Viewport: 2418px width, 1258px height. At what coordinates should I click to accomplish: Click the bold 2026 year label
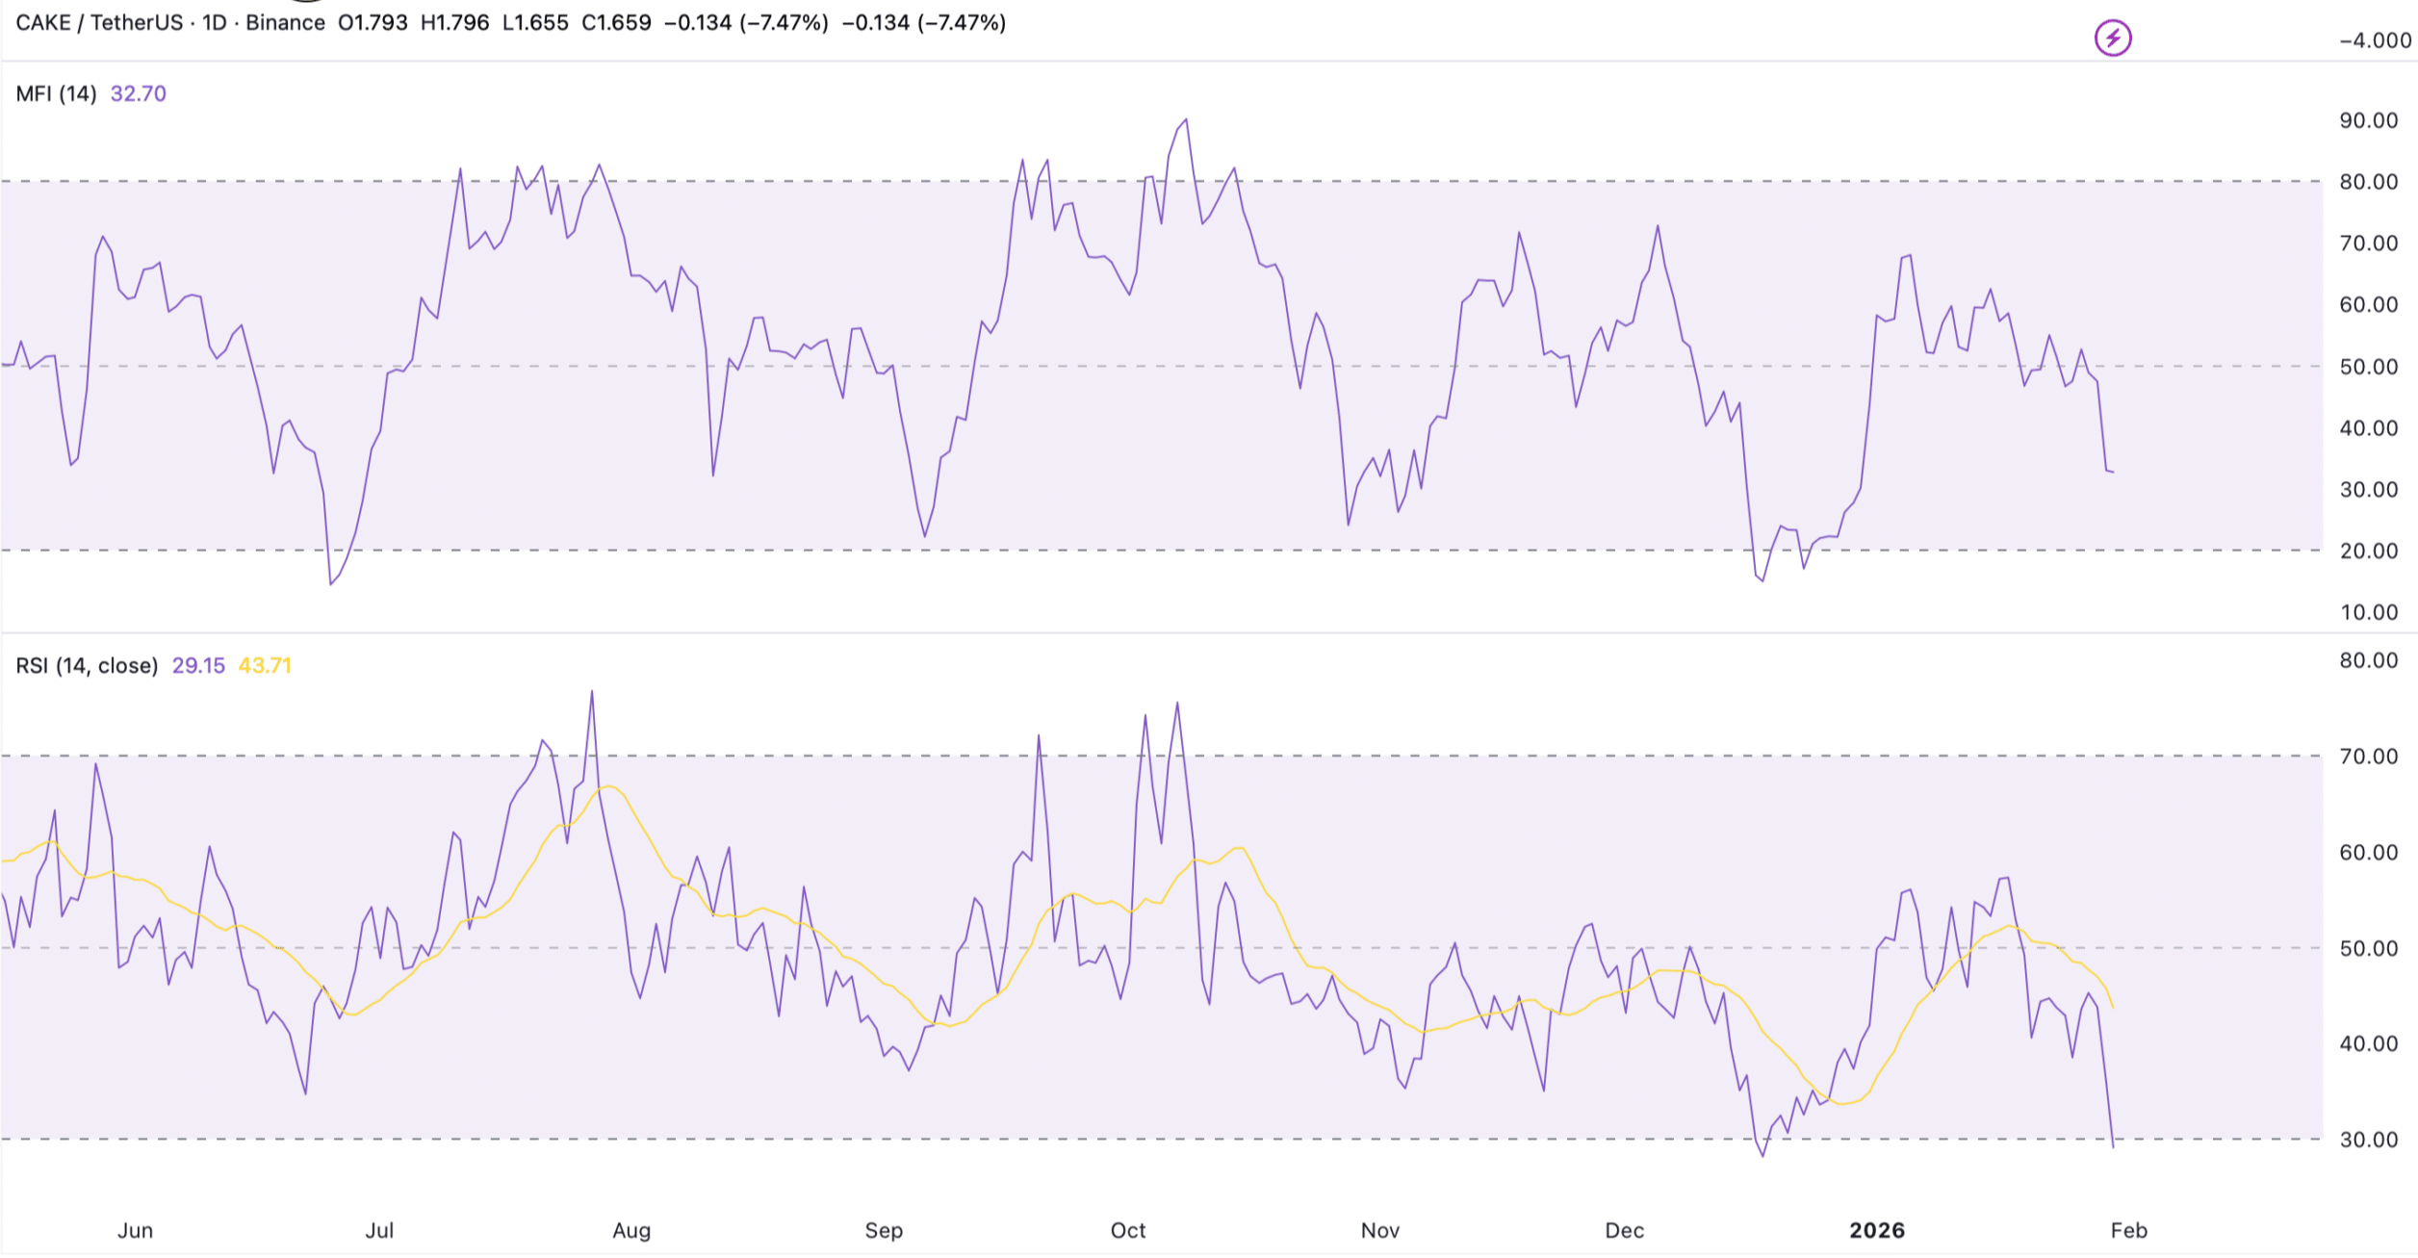click(1877, 1230)
